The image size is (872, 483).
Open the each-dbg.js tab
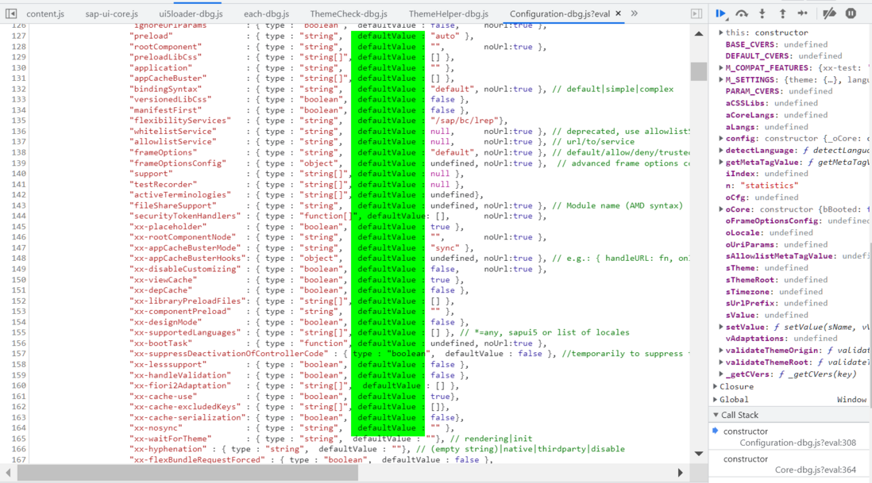(x=266, y=14)
